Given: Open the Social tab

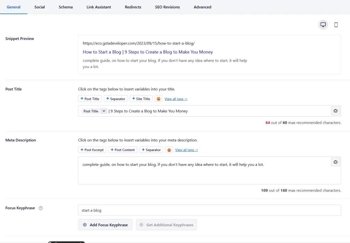Looking at the screenshot, I should click(40, 7).
